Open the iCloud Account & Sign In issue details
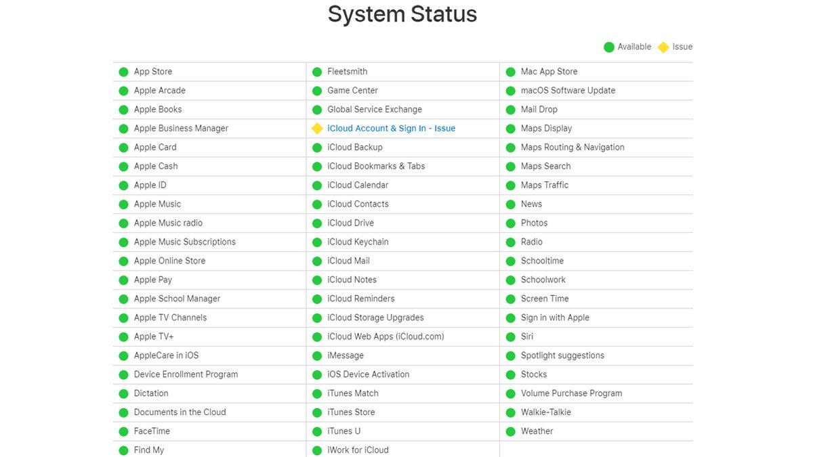Screen dimensions: 813x457 point(392,128)
